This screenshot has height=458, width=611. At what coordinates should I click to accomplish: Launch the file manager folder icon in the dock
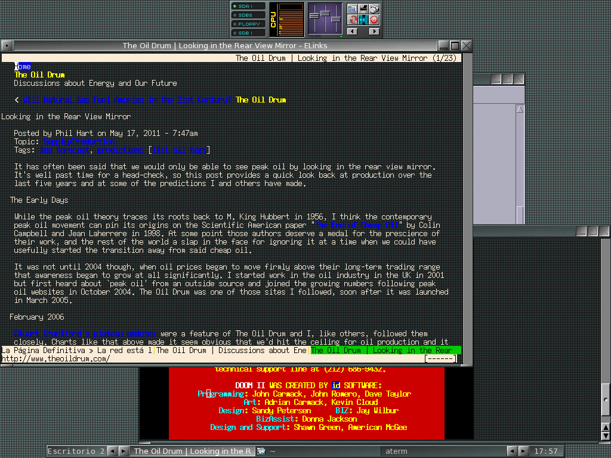coord(352,8)
